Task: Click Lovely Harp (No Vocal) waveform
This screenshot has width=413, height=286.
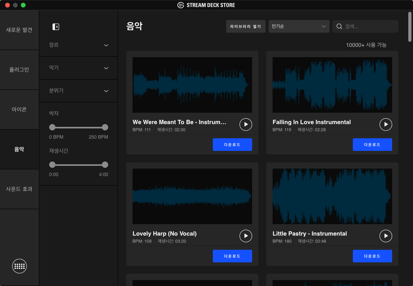Action: point(192,196)
